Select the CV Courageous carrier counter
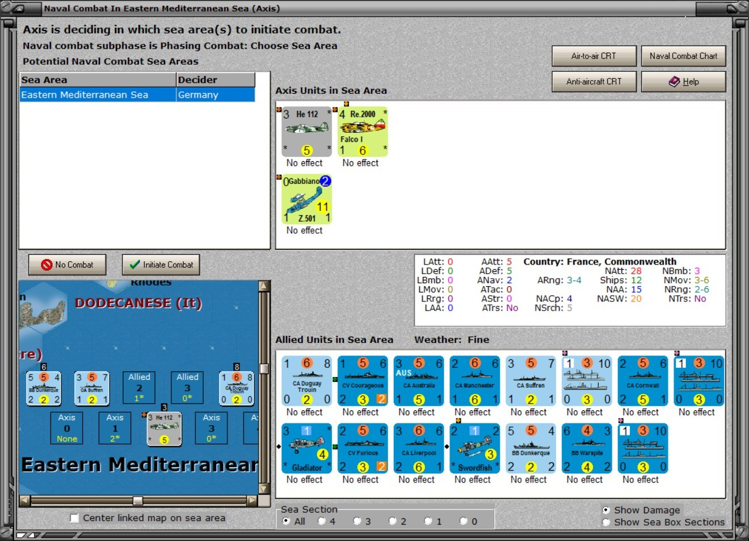Screen dimensions: 749x541 click(x=363, y=381)
